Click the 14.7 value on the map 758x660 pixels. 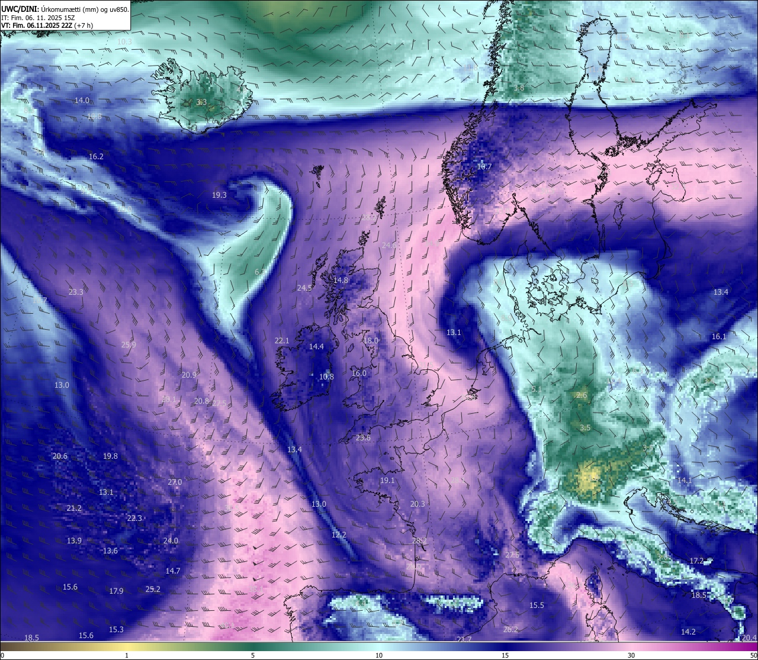click(x=172, y=571)
